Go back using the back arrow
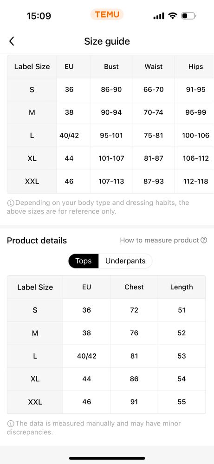214x464 pixels. point(12,41)
